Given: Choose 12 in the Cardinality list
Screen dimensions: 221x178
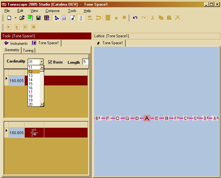Looking at the screenshot, I should [34, 71].
